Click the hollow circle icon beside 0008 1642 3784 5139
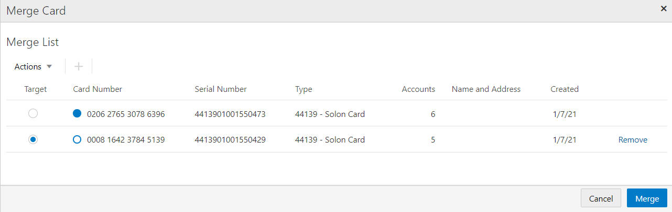The width and height of the screenshot is (672, 212). point(78,139)
